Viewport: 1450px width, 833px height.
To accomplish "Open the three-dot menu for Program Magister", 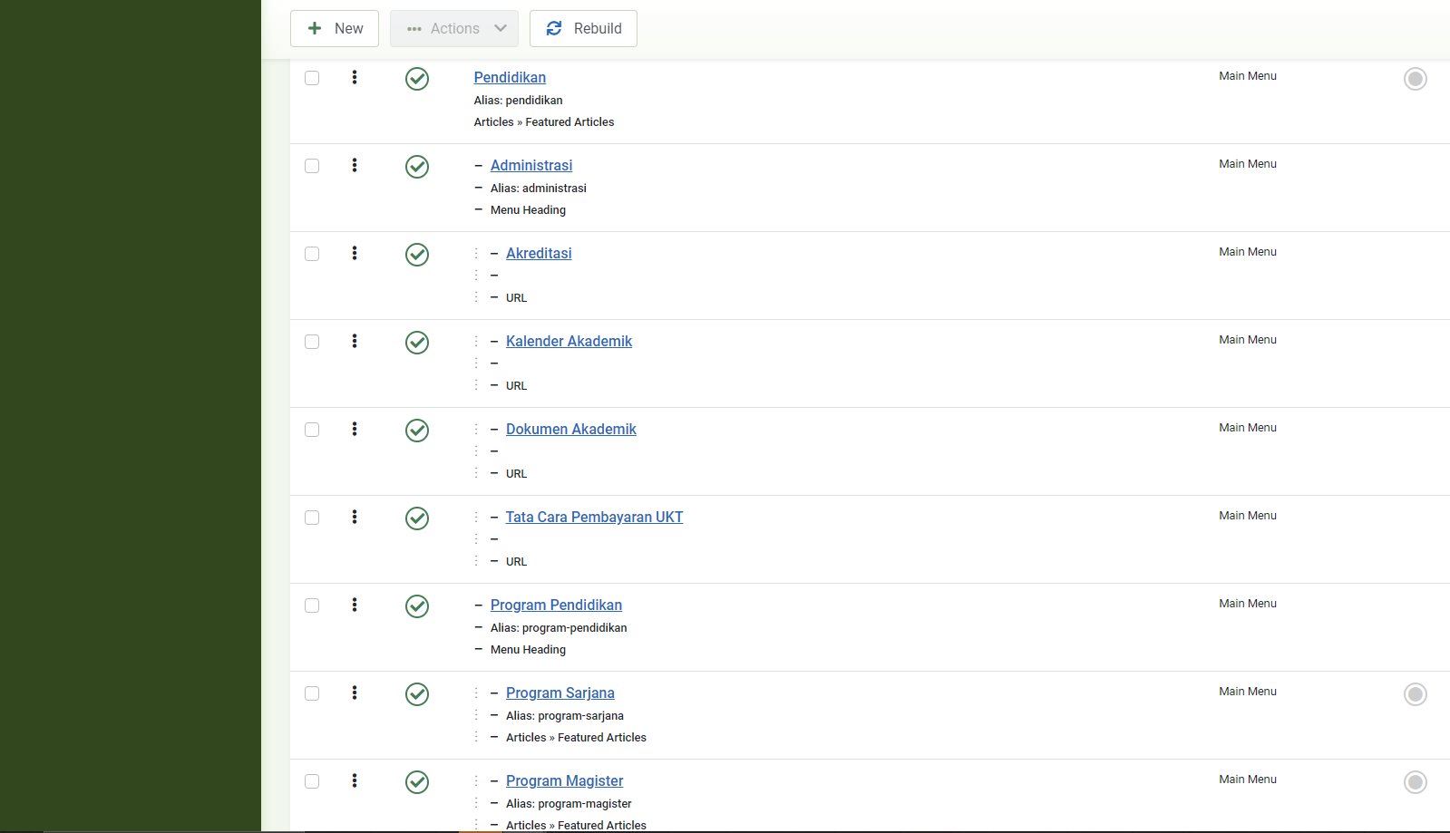I will pos(355,780).
